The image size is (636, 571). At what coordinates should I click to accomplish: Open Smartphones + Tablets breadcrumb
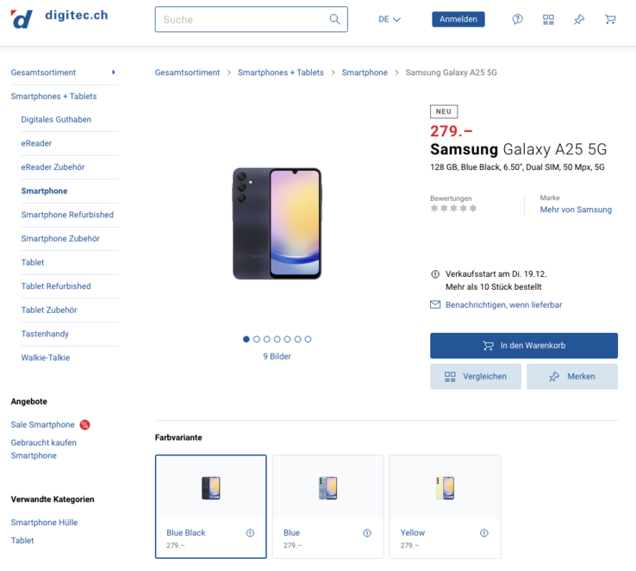[x=281, y=72]
